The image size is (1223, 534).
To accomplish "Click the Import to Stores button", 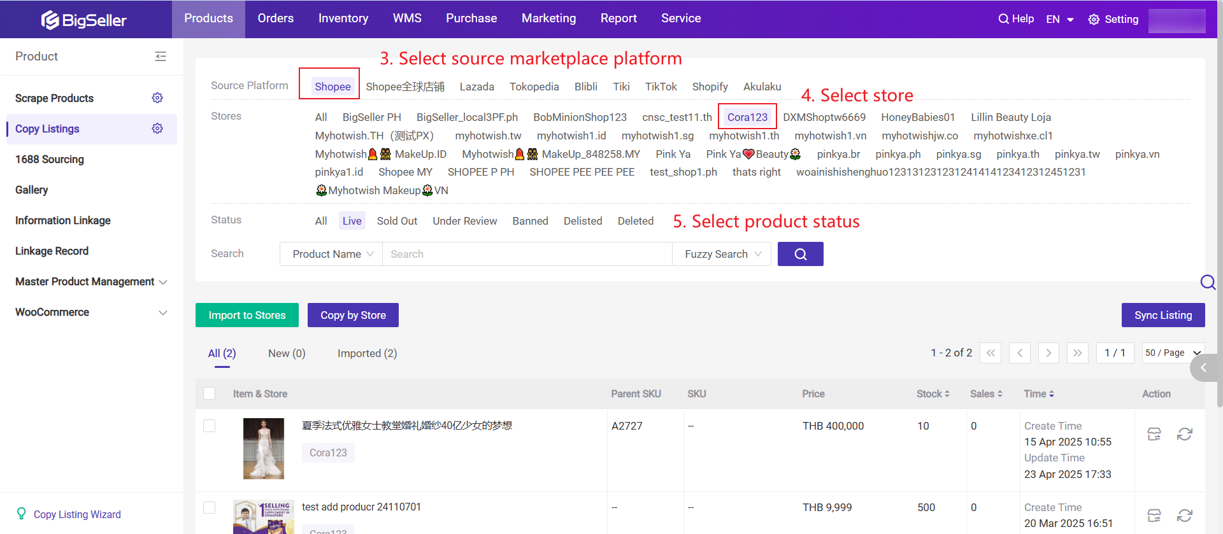I will click(x=247, y=315).
